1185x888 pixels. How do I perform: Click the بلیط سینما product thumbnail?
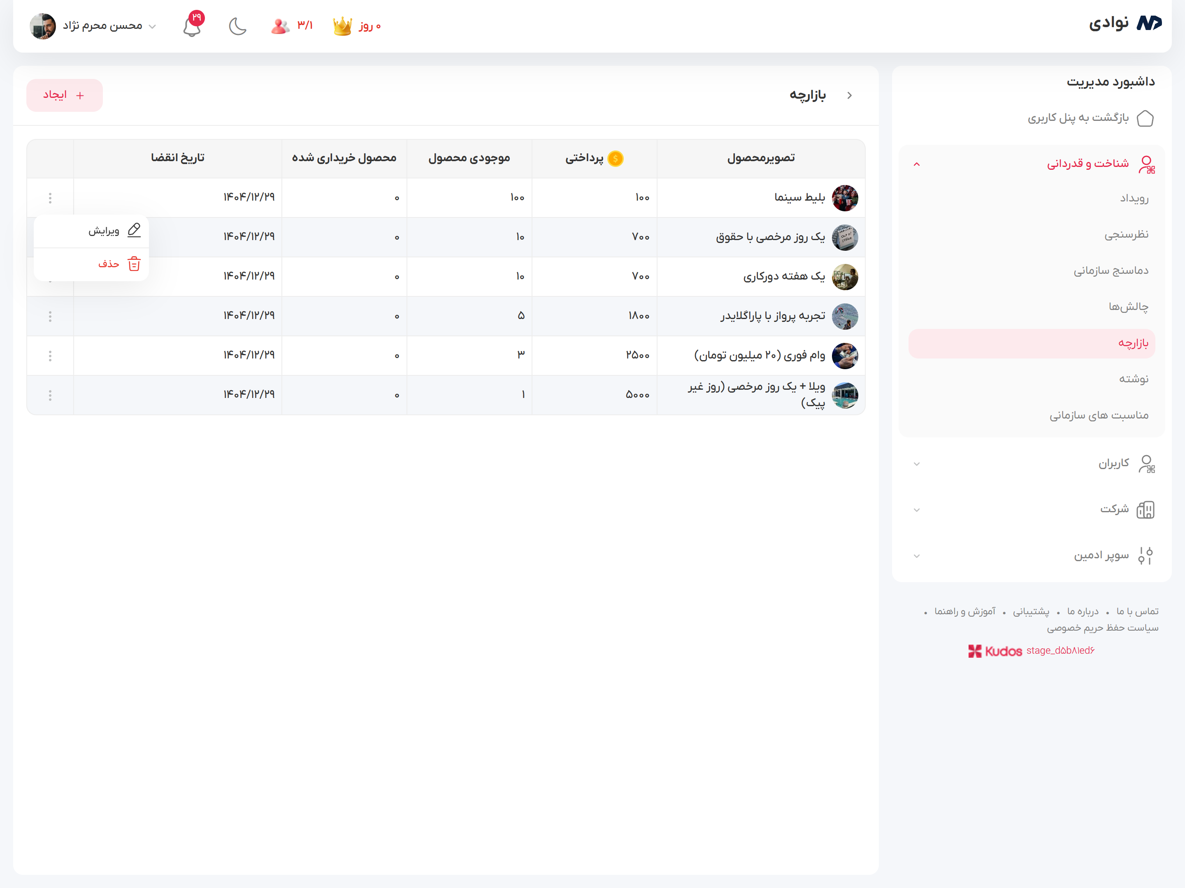pos(846,197)
